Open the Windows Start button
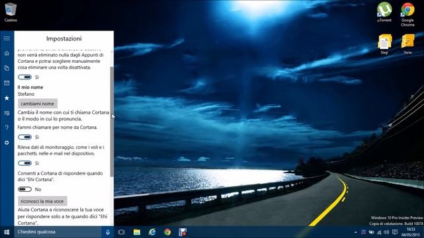 [x=7, y=232]
